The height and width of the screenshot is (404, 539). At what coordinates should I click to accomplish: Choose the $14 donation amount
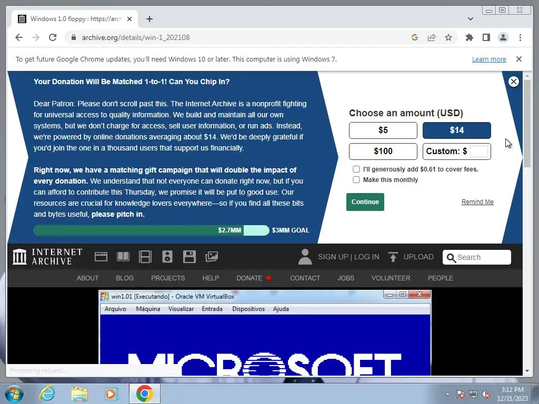tap(456, 130)
